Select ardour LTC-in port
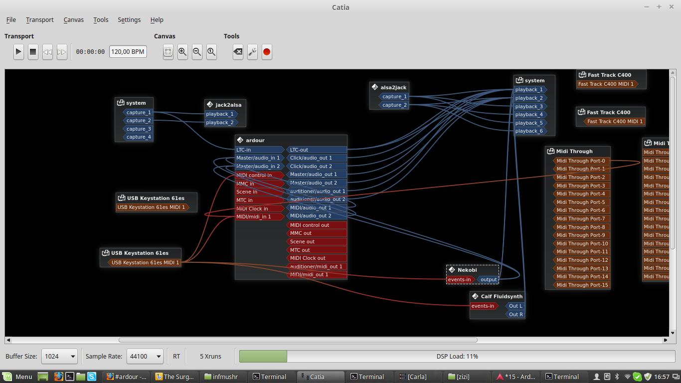The width and height of the screenshot is (681, 383). coord(259,150)
